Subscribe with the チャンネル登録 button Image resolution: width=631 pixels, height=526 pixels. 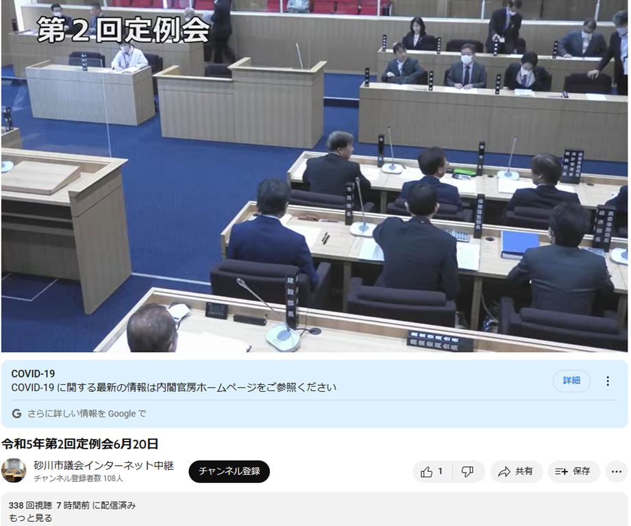coord(229,471)
